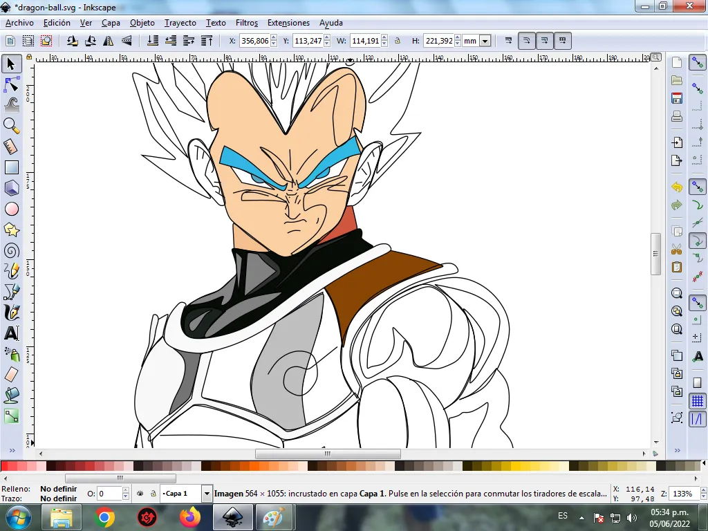Select the Text tool in toolbox
708x531 pixels.
[x=11, y=333]
